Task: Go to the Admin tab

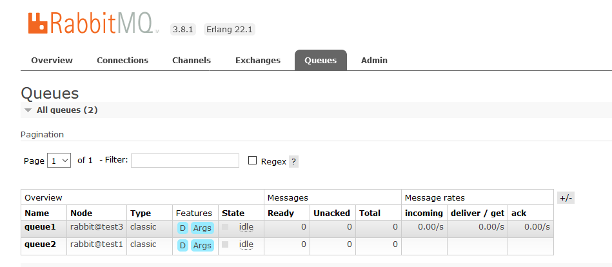Action: click(x=374, y=60)
